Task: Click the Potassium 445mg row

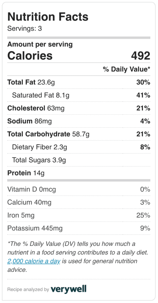Action: coord(79,228)
